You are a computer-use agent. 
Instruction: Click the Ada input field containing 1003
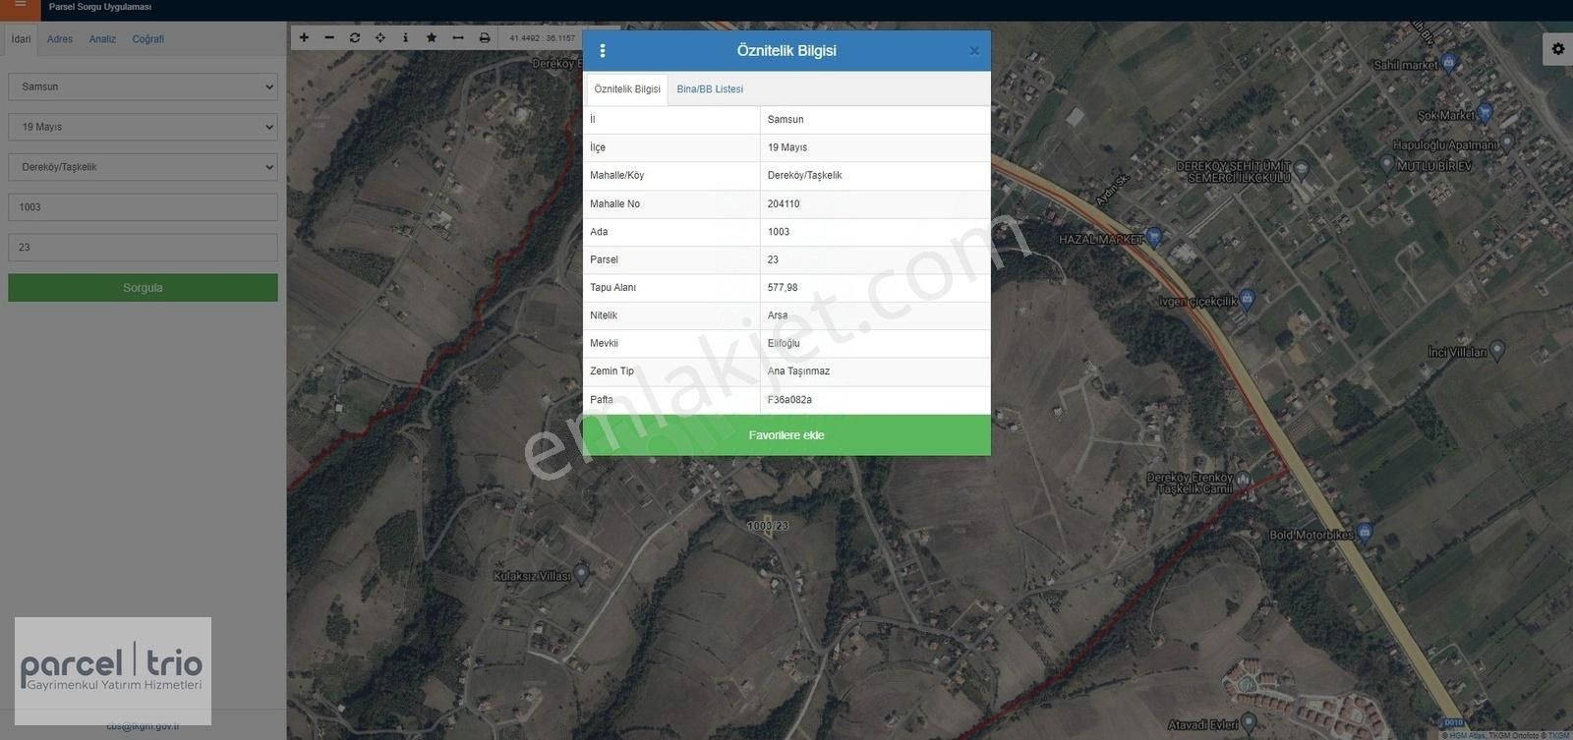(143, 207)
